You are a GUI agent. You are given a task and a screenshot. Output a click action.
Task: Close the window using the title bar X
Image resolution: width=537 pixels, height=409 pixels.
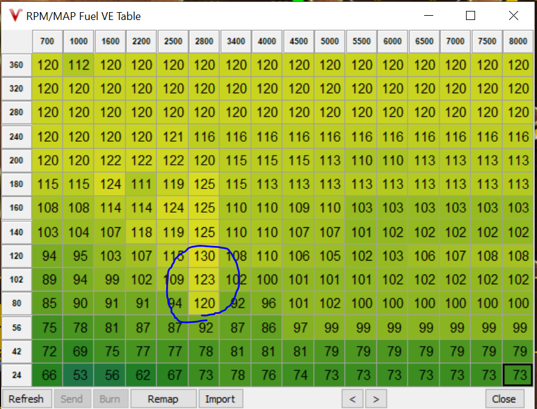[514, 16]
